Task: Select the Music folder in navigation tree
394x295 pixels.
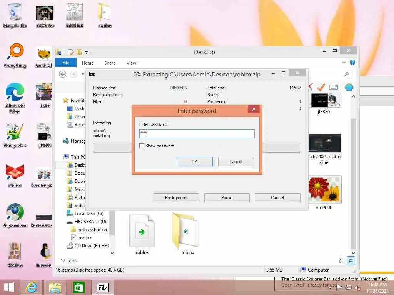Action: pyautogui.click(x=77, y=189)
